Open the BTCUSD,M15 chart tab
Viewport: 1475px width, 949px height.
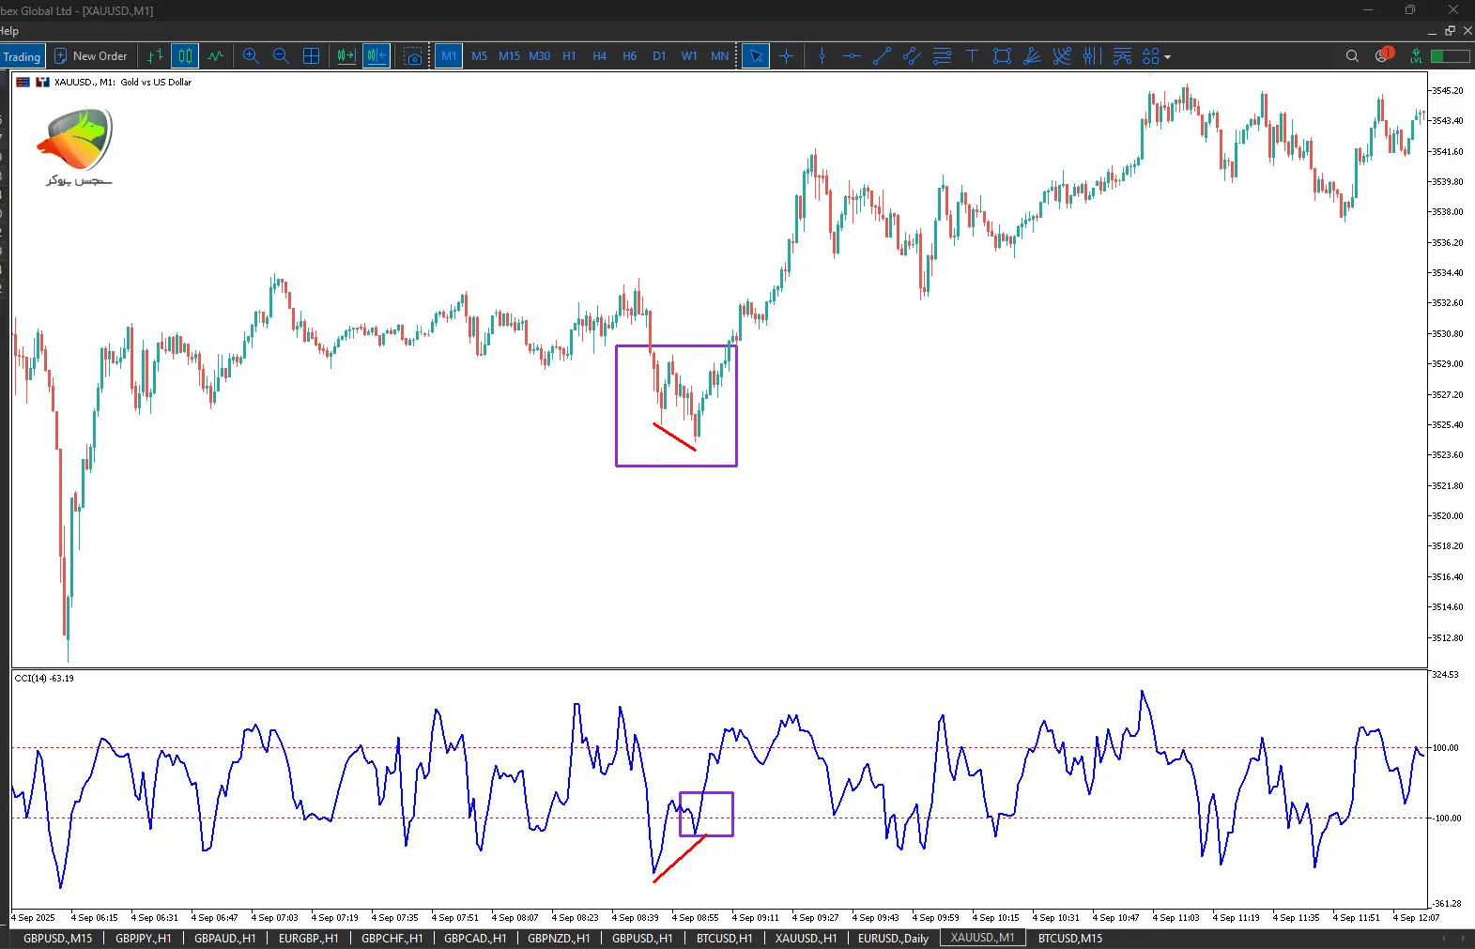click(1069, 938)
